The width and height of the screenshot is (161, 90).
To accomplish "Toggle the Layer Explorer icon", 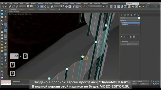I will (115, 7).
